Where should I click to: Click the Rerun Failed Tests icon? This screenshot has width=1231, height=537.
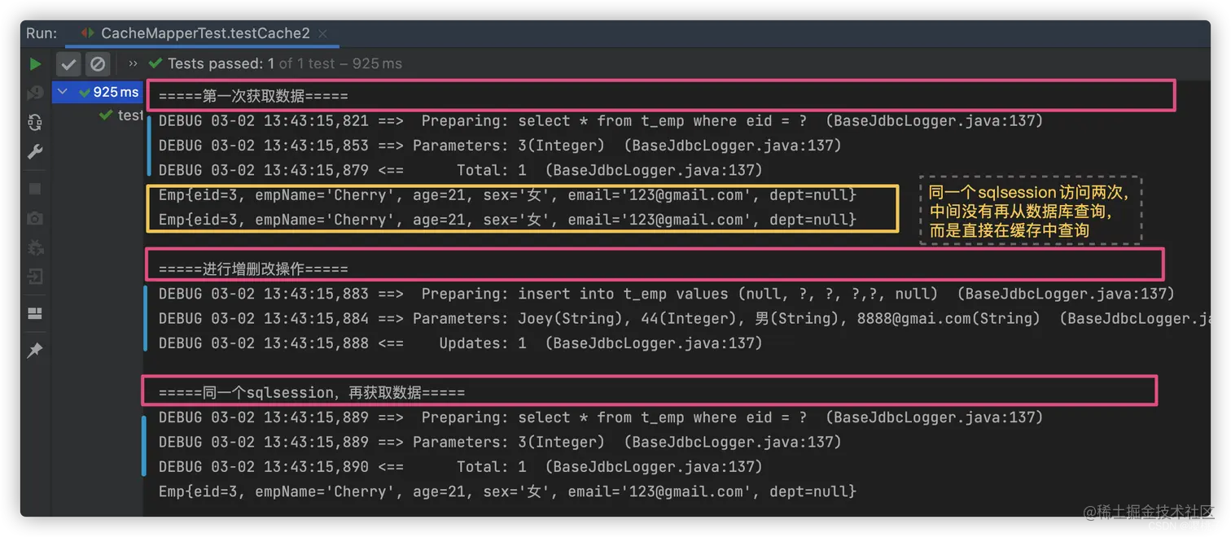tap(35, 93)
